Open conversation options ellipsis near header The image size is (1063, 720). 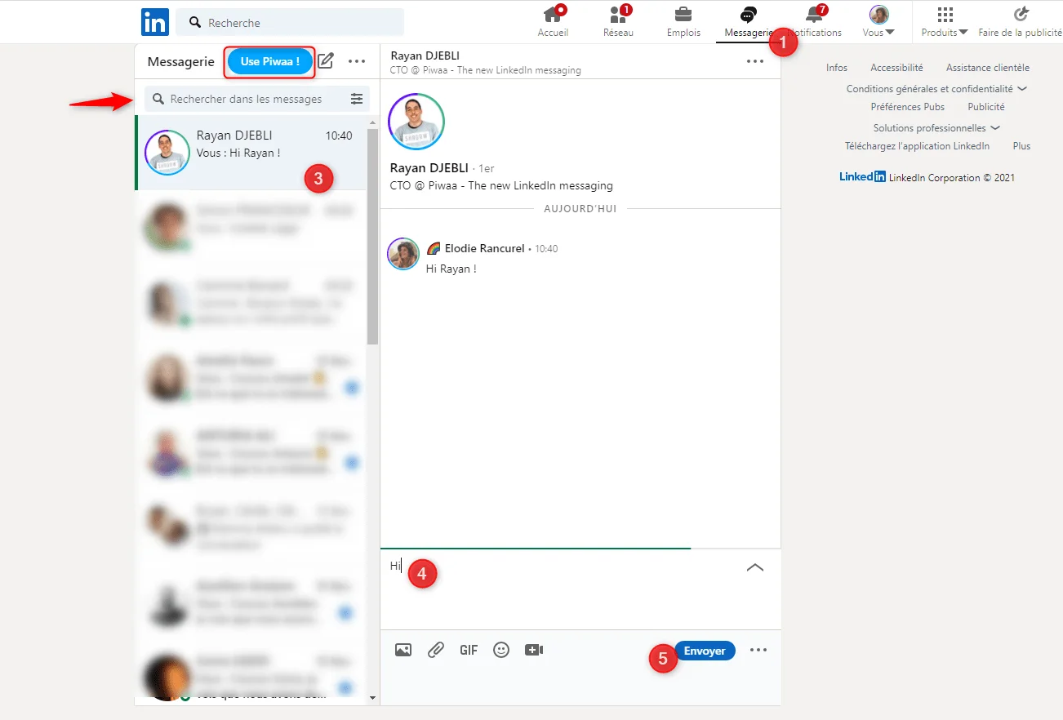click(754, 61)
